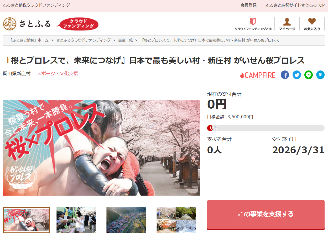Share project on Twitter

coord(296,75)
